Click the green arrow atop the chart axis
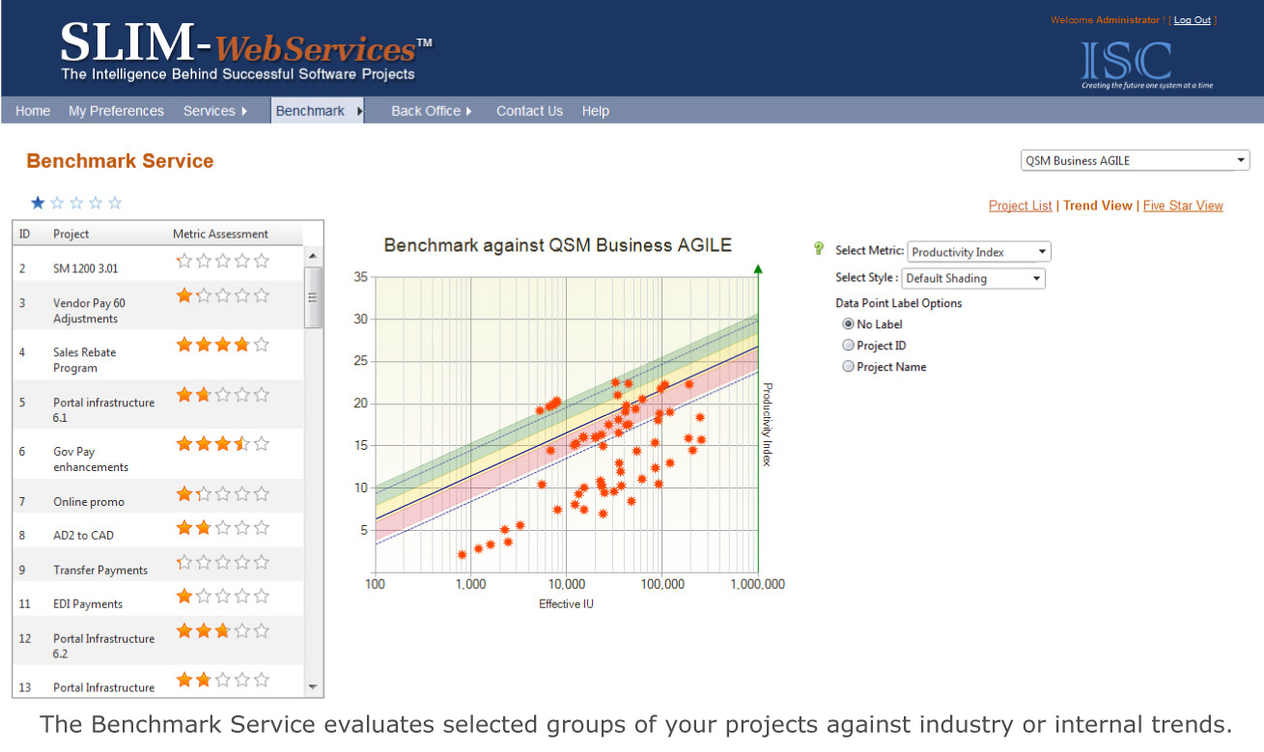Screen dimensions: 1264x752 [x=758, y=269]
